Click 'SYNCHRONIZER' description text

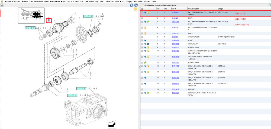[x=193, y=37]
